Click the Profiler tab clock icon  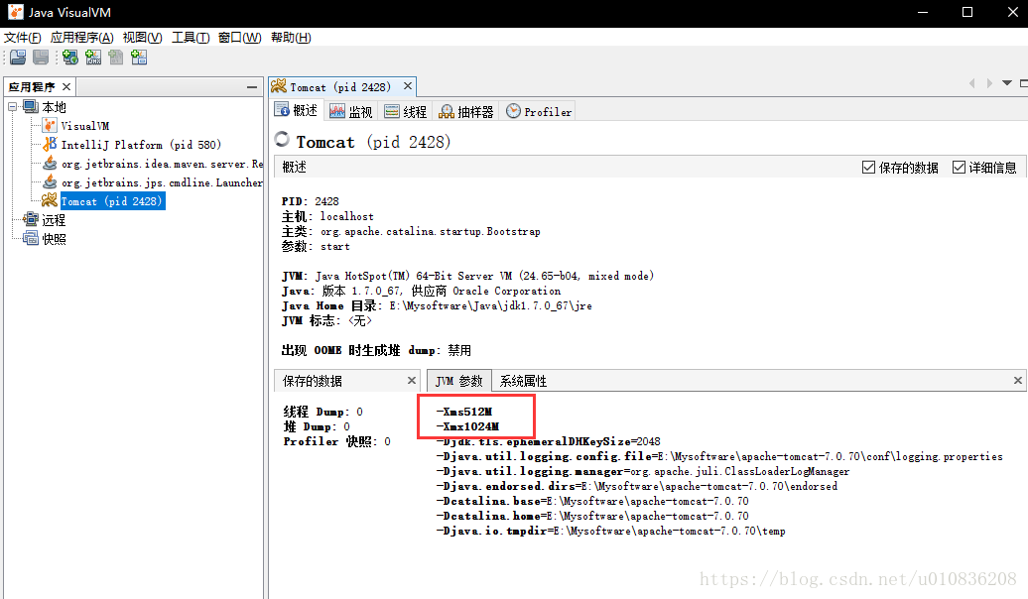[x=513, y=111]
